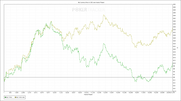Click the x-axis tick label 6,420
The height and width of the screenshot is (101, 181).
[x=55, y=93]
